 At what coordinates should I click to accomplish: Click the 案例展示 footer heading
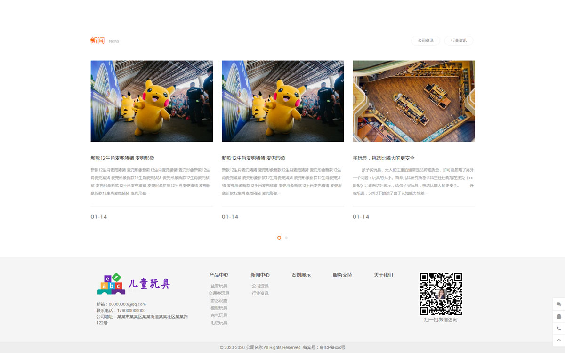tap(301, 275)
